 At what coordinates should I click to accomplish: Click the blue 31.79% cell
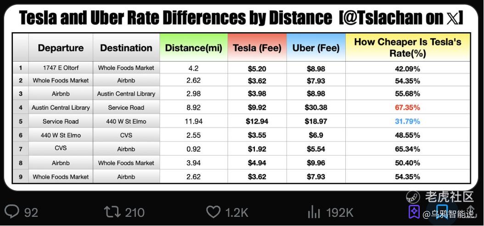(407, 121)
